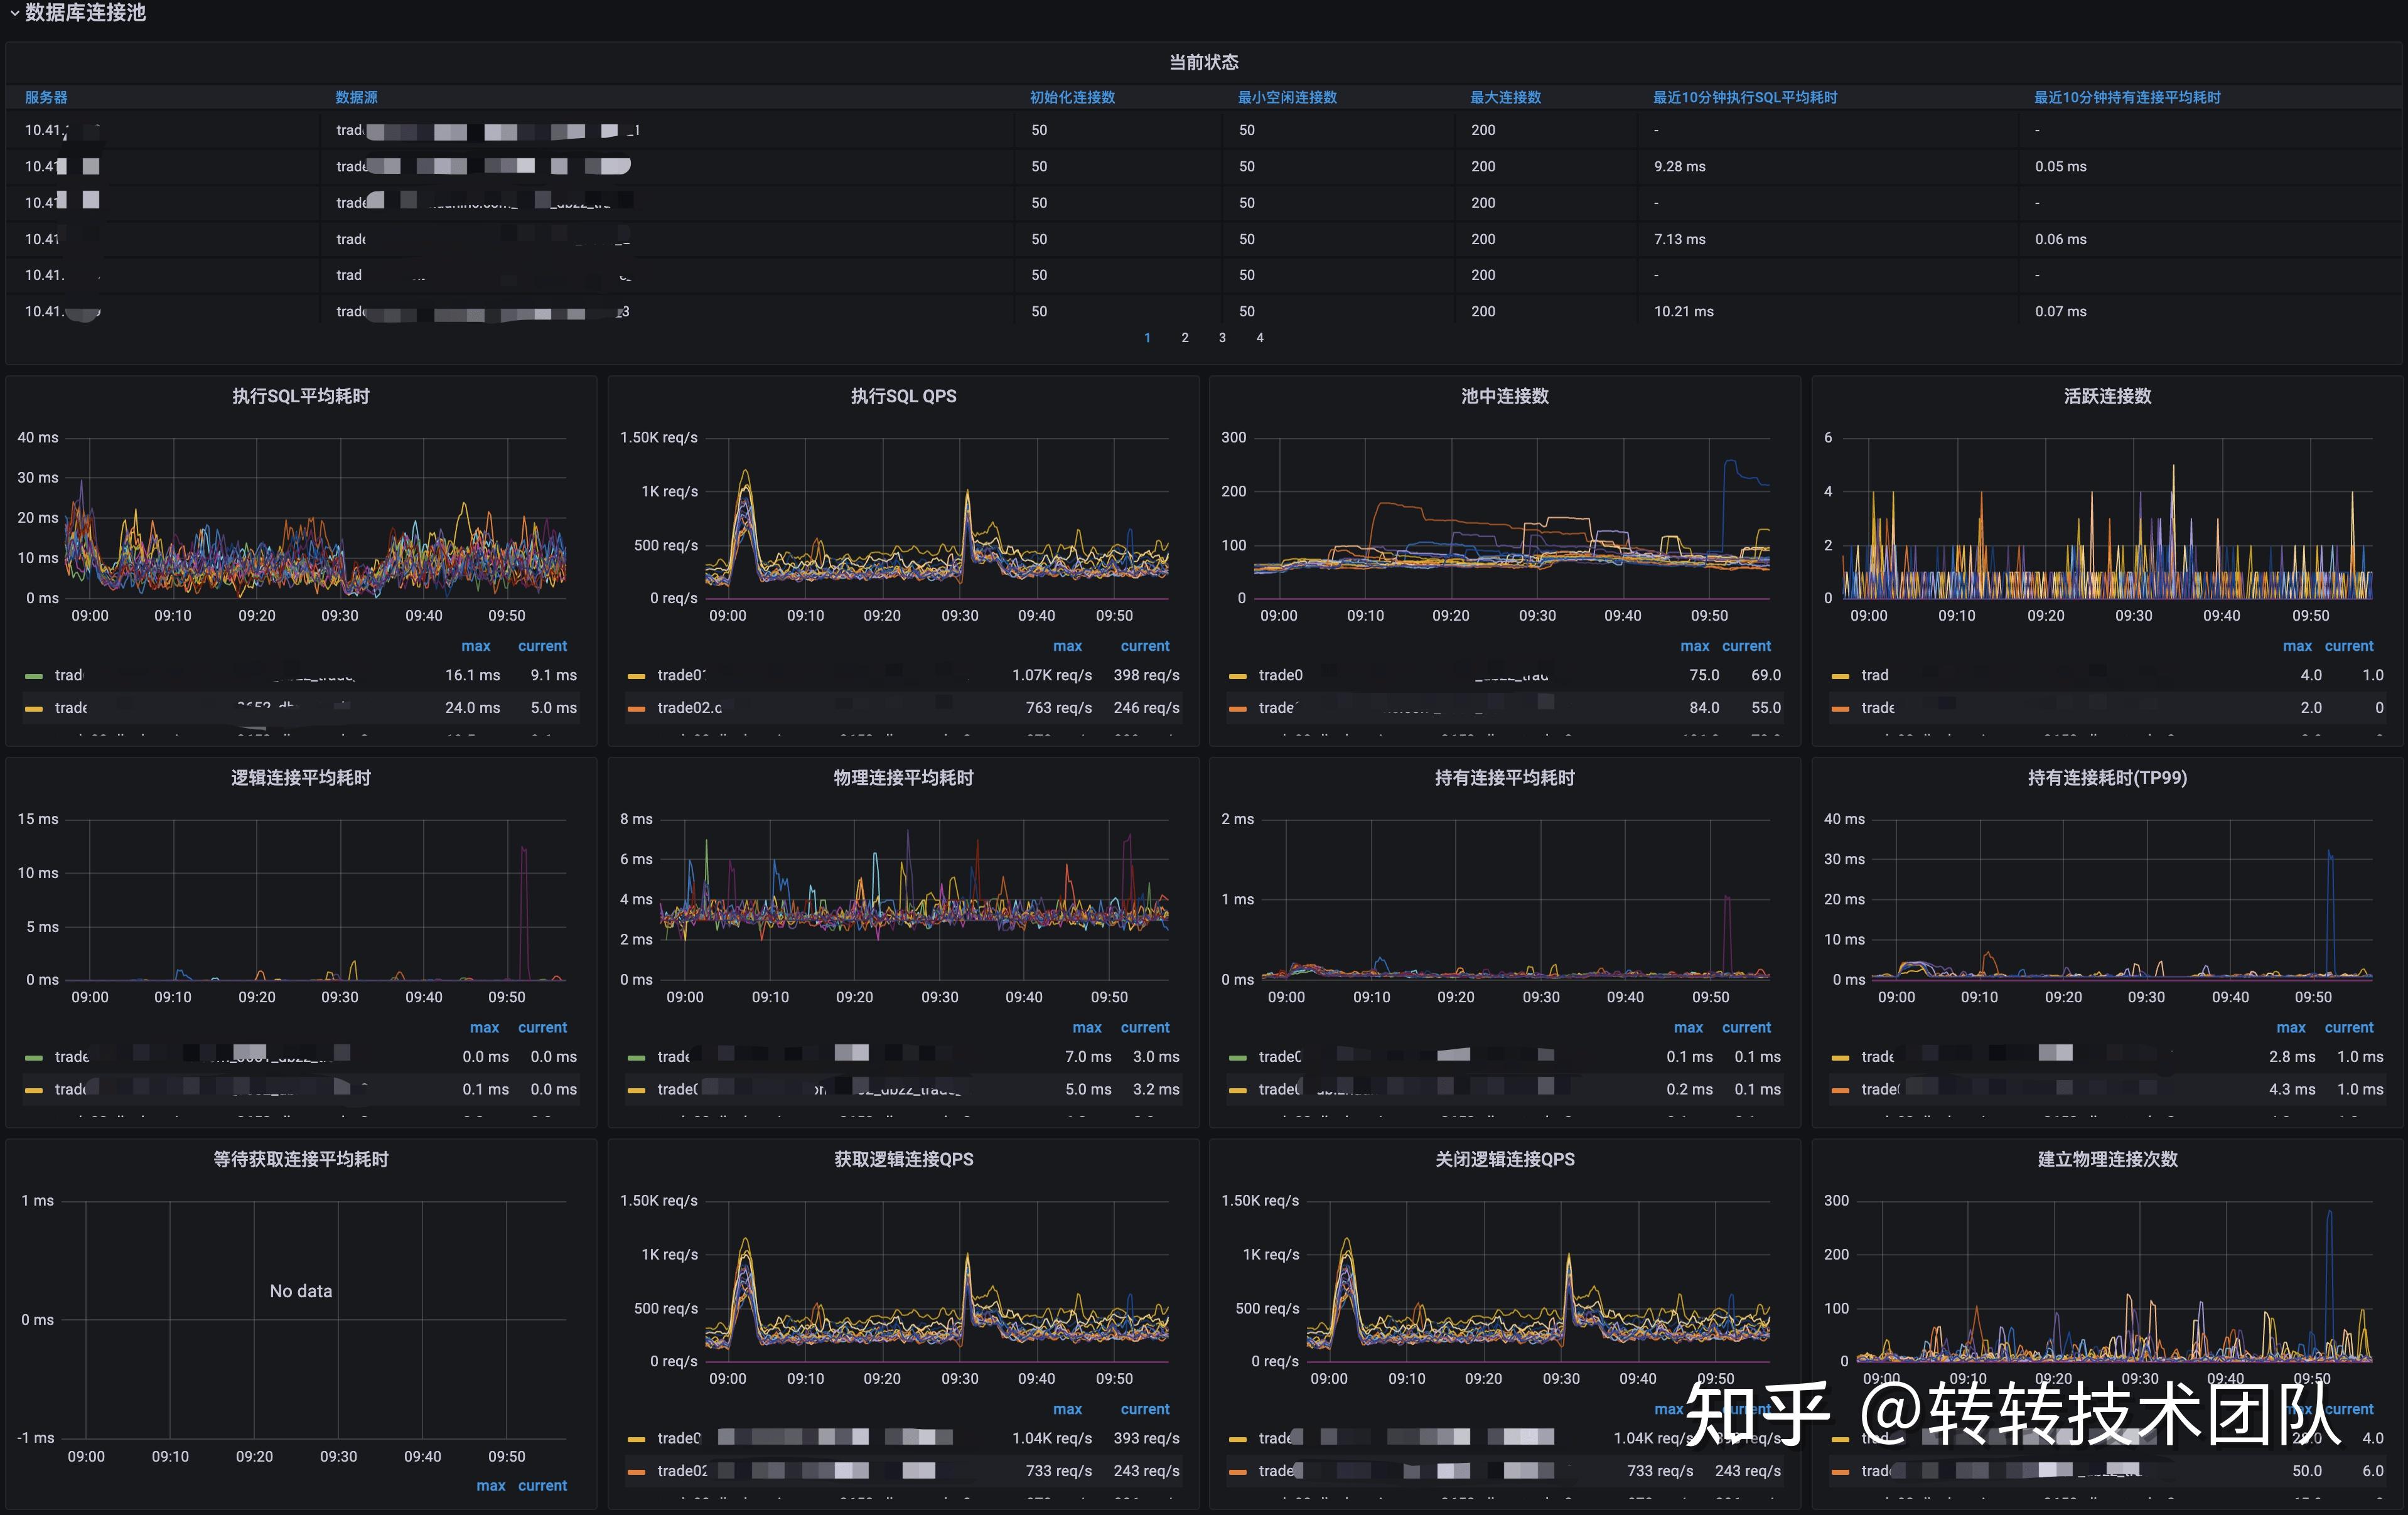Toggle the first series in the 物理连接平均耗时 legend
2408x1515 pixels.
pos(673,1057)
